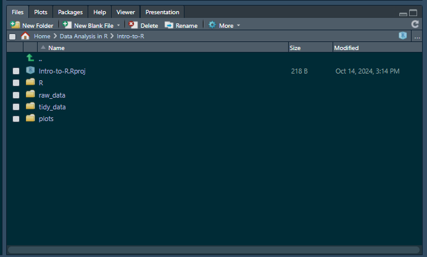Image resolution: width=427 pixels, height=257 pixels.
Task: Click the Home directory icon
Action: [25, 36]
